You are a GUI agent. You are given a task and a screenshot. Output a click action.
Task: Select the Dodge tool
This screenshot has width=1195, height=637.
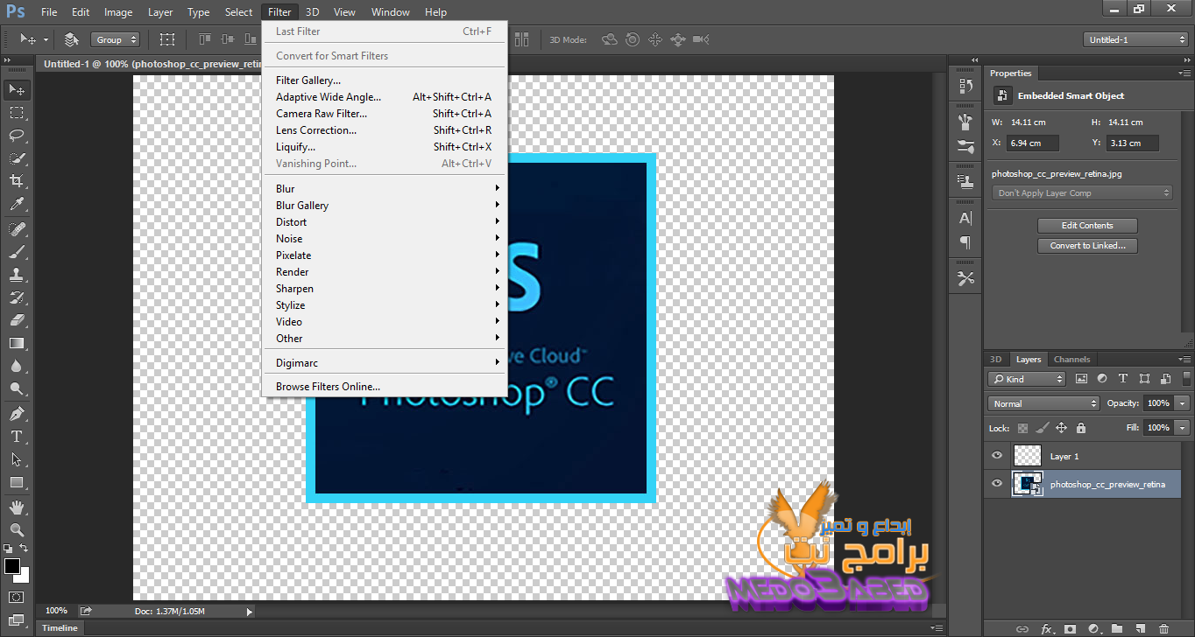17,388
